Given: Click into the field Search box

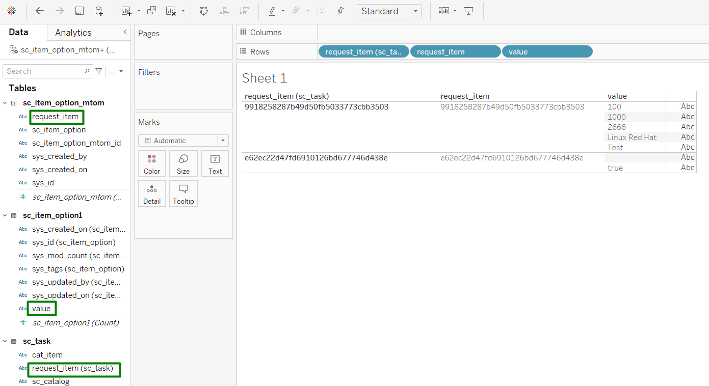Looking at the screenshot, I should tap(44, 71).
